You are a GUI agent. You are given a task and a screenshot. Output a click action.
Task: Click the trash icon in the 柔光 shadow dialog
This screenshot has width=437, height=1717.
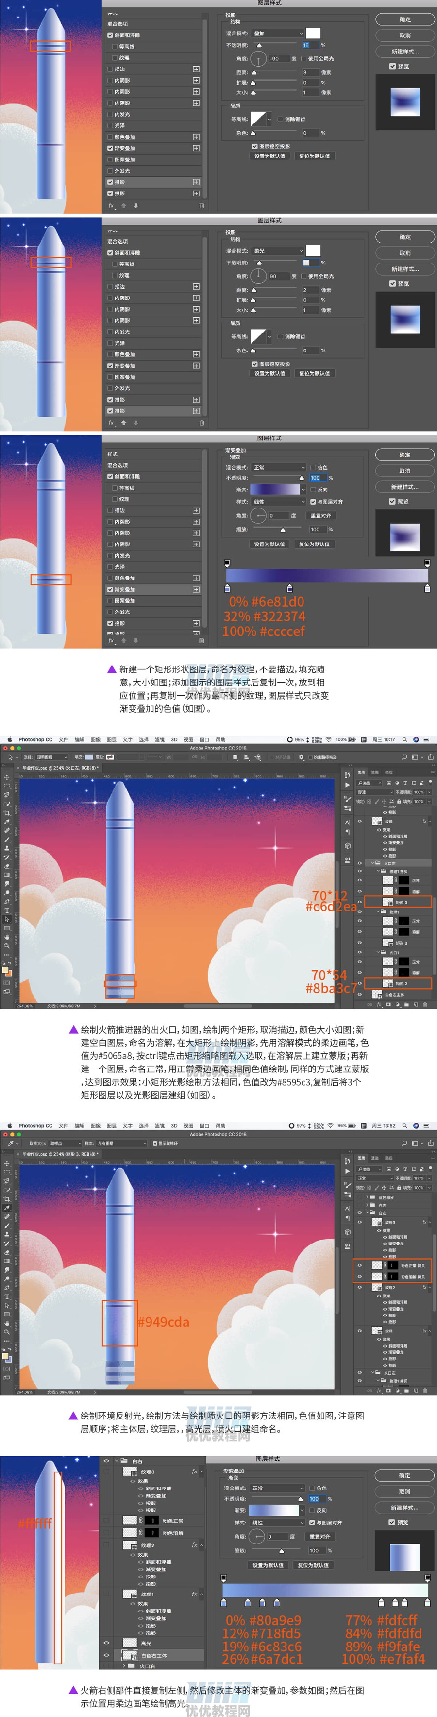pyautogui.click(x=202, y=423)
